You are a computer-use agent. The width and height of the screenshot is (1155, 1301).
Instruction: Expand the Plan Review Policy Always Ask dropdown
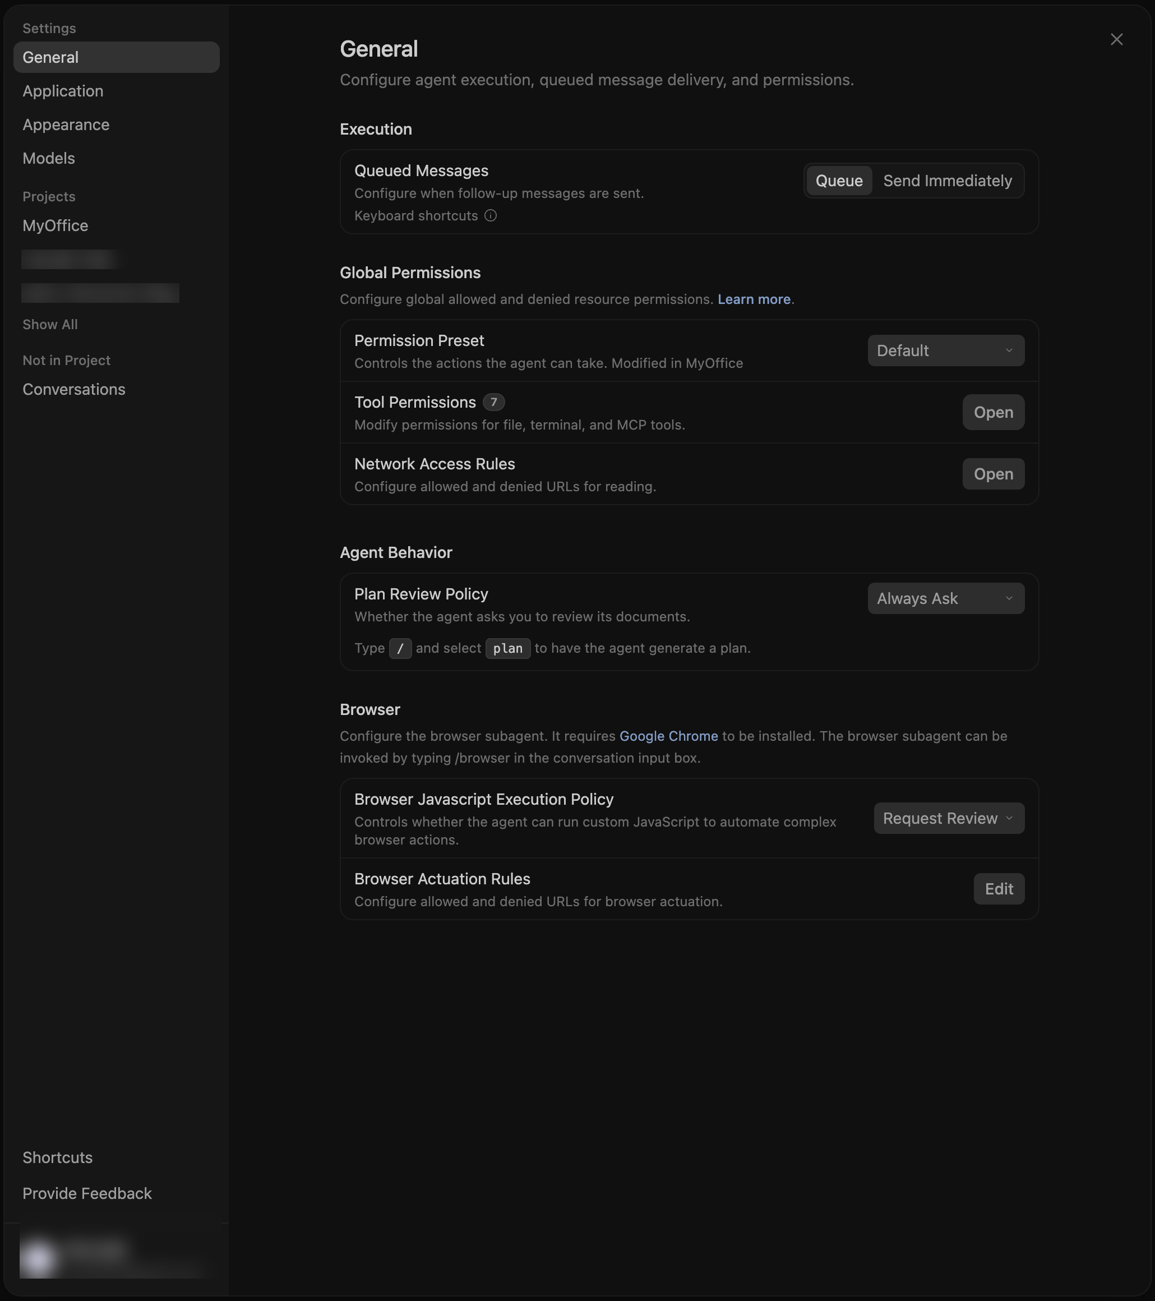click(x=946, y=598)
